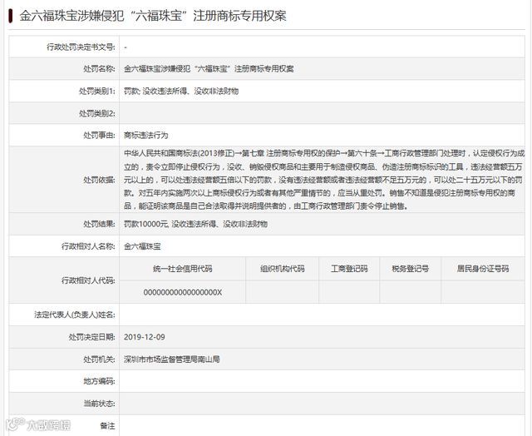Click the 行政相对人名称 label
Screen dimensions: 532x436
pyautogui.click(x=88, y=246)
